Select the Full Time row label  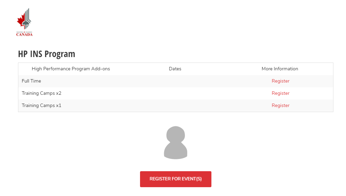(31, 81)
